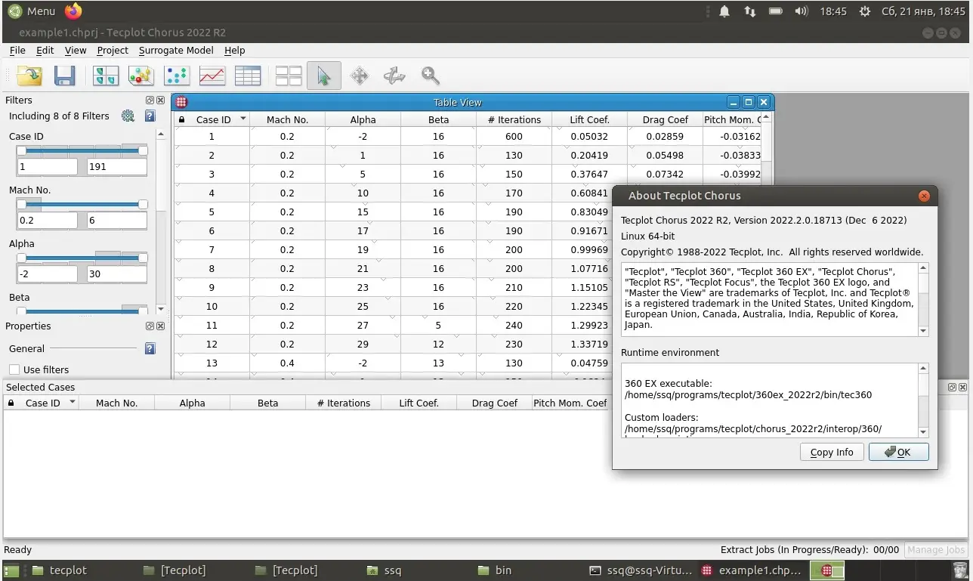Create a 2D Scatter Plot view
973x581 pixels.
(x=176, y=76)
